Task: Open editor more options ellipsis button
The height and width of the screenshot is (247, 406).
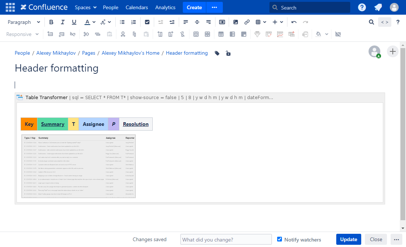Action: pos(396,240)
